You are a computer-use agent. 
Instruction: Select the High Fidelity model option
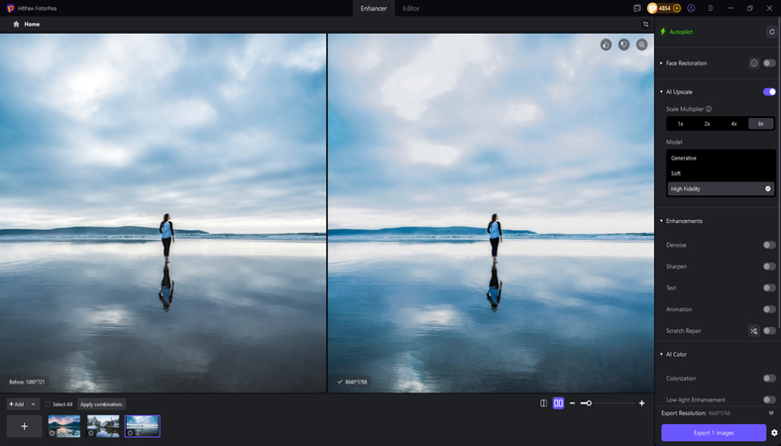[721, 189]
